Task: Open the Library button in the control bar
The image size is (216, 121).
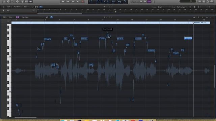Action: 4,1
